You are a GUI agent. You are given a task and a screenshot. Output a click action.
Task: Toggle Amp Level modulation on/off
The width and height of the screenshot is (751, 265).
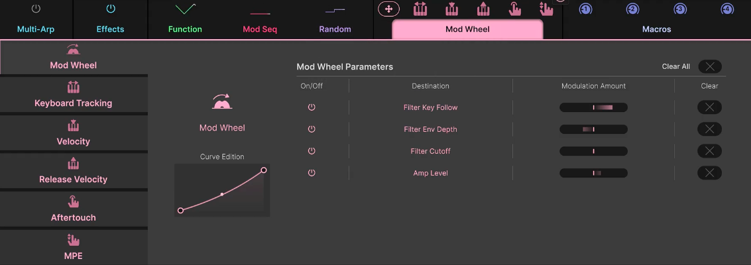pos(312,173)
